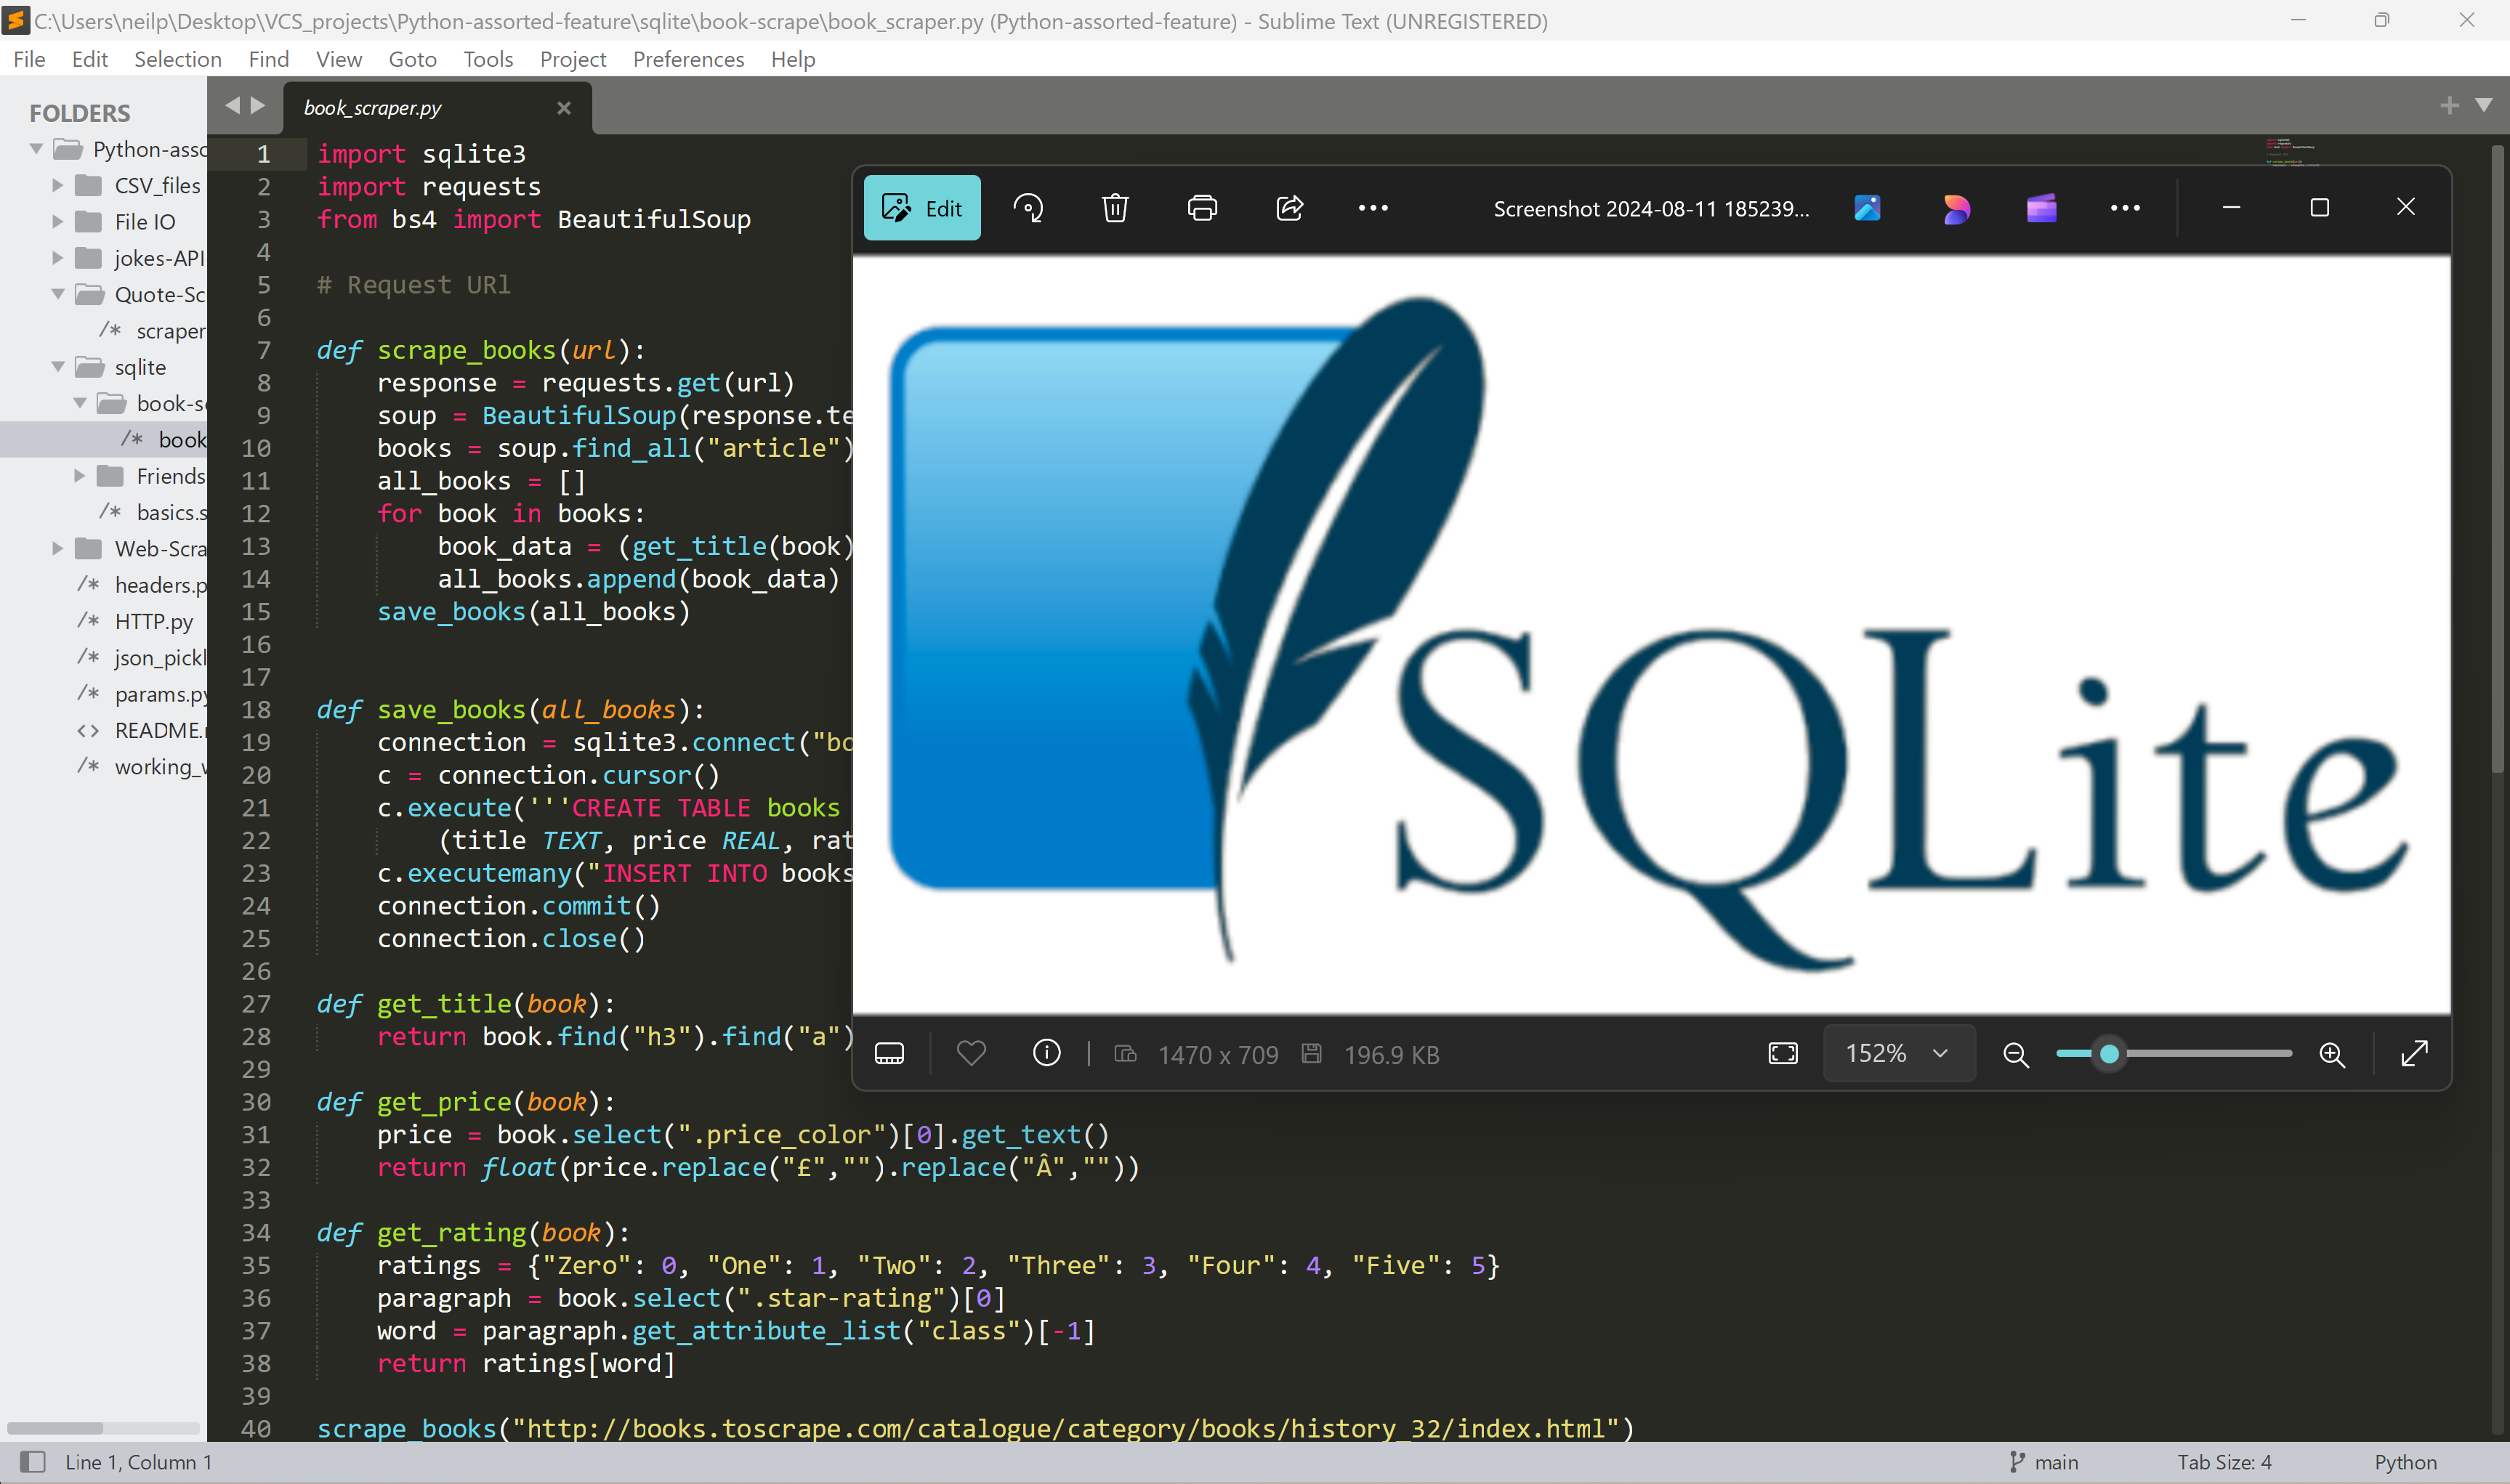Show file info with the info icon
Screen dimensions: 2510x1484
1046,1053
